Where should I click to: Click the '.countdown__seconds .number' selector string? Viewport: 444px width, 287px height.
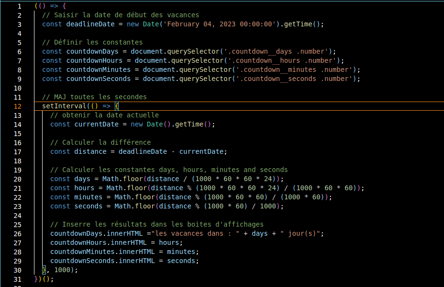click(296, 79)
